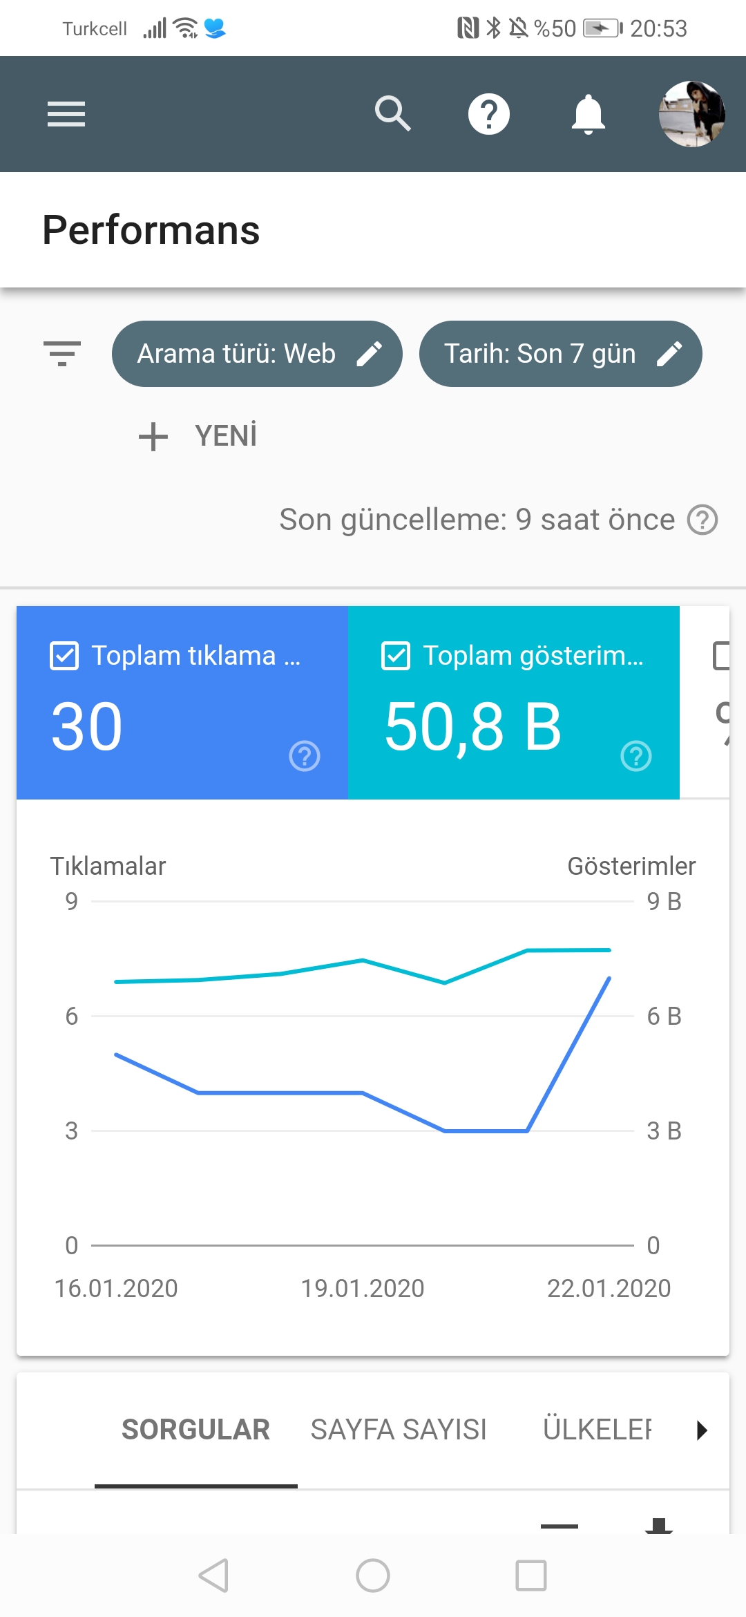Click help icon beside Son güncelleme
The height and width of the screenshot is (1617, 746).
(x=702, y=520)
